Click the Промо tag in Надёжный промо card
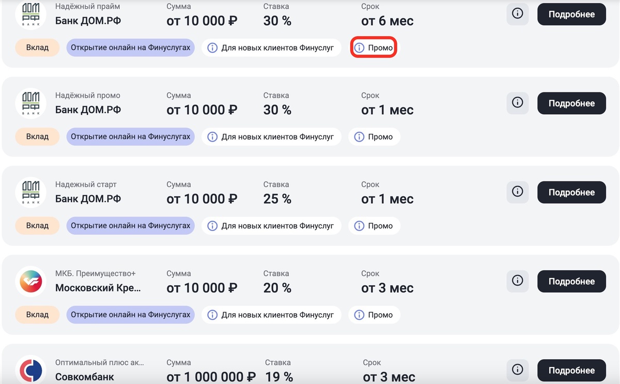 click(374, 136)
